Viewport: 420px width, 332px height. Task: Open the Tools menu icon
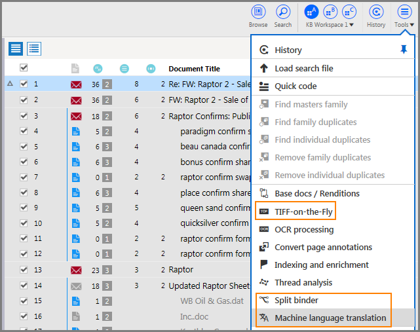(x=404, y=12)
